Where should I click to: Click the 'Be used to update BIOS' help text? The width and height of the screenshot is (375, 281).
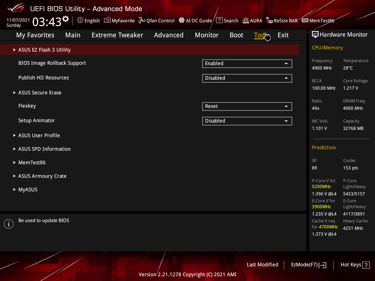tap(44, 221)
